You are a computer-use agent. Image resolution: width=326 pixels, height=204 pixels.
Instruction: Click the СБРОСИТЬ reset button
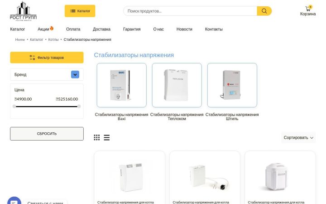click(47, 134)
